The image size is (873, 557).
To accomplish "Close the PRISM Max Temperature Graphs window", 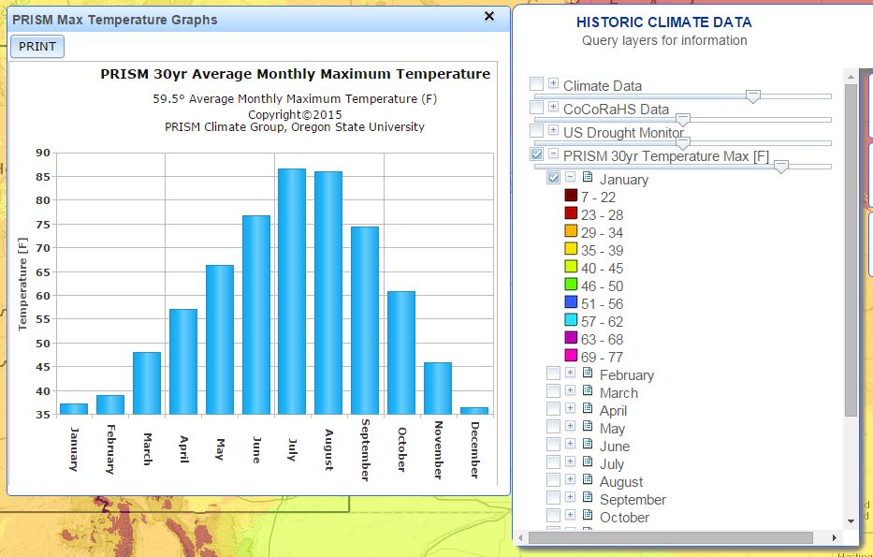I will pyautogui.click(x=488, y=16).
